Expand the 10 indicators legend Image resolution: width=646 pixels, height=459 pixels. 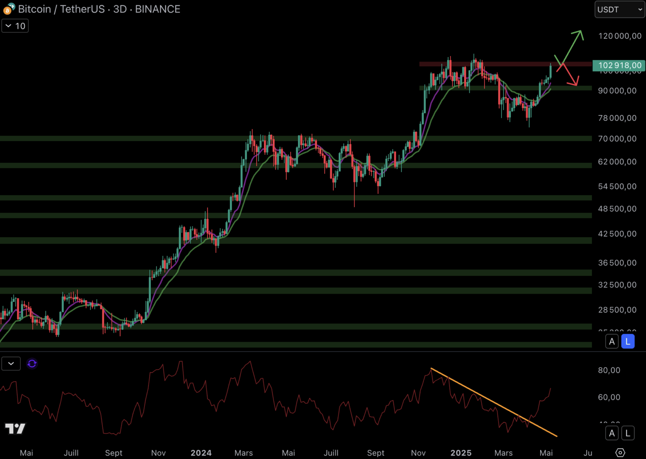tap(15, 26)
